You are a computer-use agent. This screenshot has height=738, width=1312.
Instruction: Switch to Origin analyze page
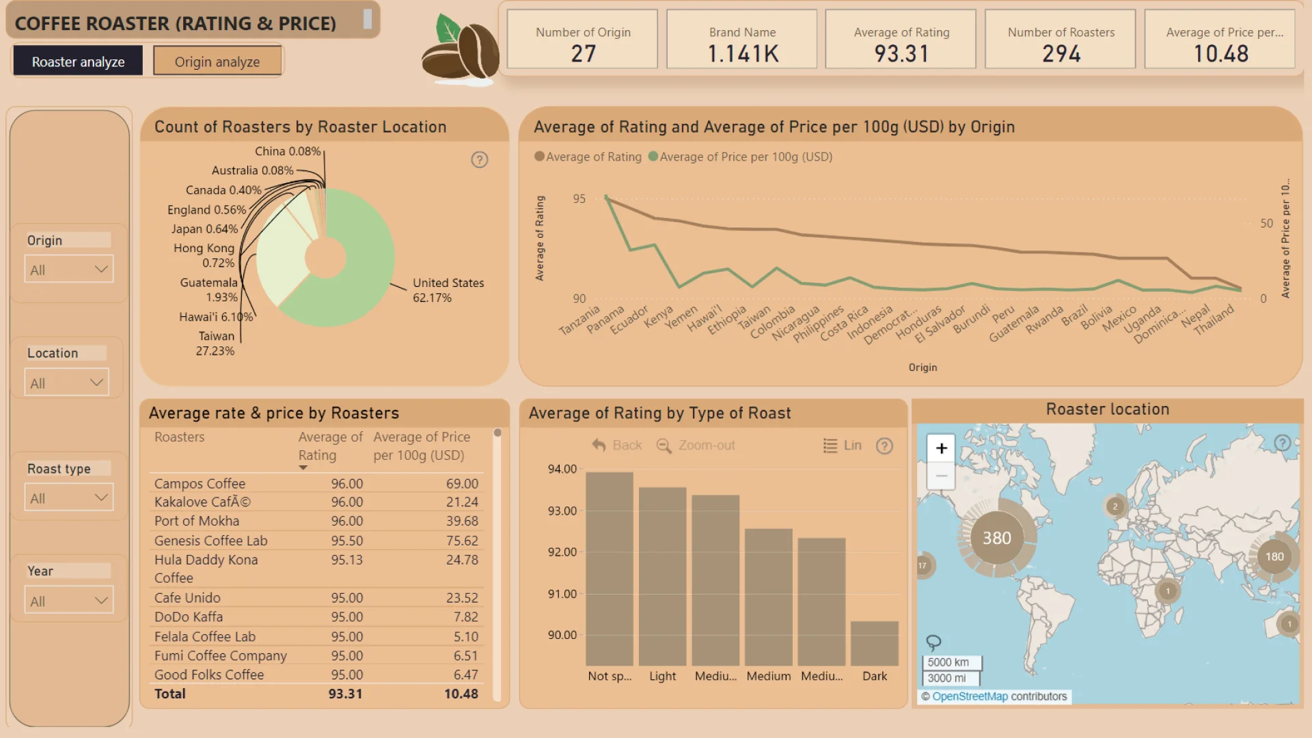[217, 61]
